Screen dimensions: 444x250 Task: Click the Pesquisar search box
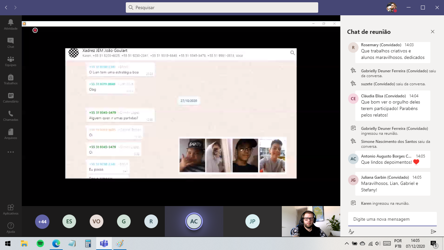222,7
